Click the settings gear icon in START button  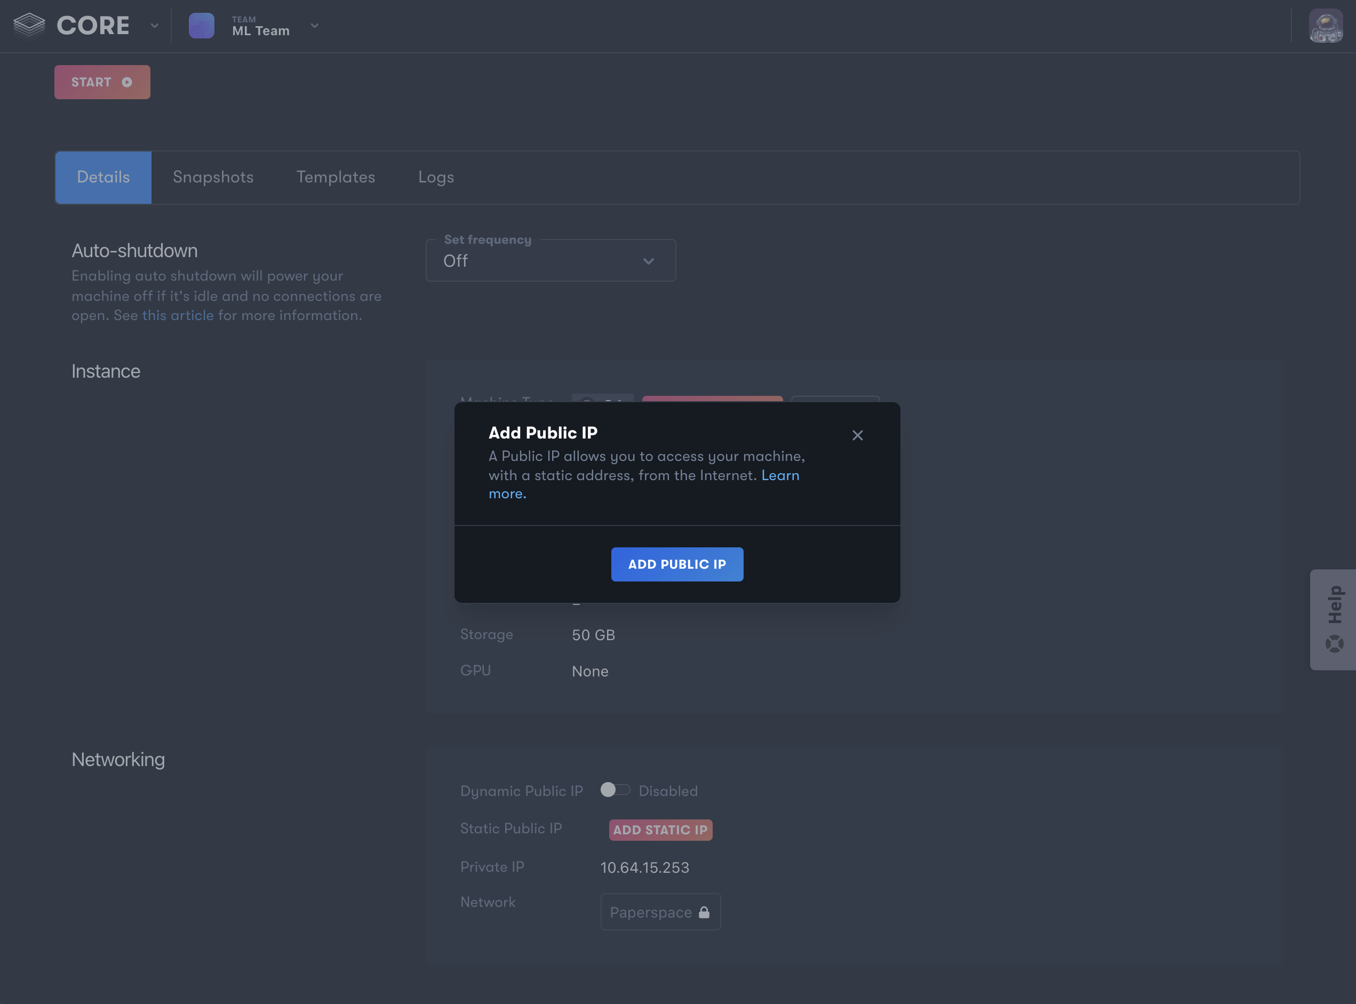pos(127,81)
